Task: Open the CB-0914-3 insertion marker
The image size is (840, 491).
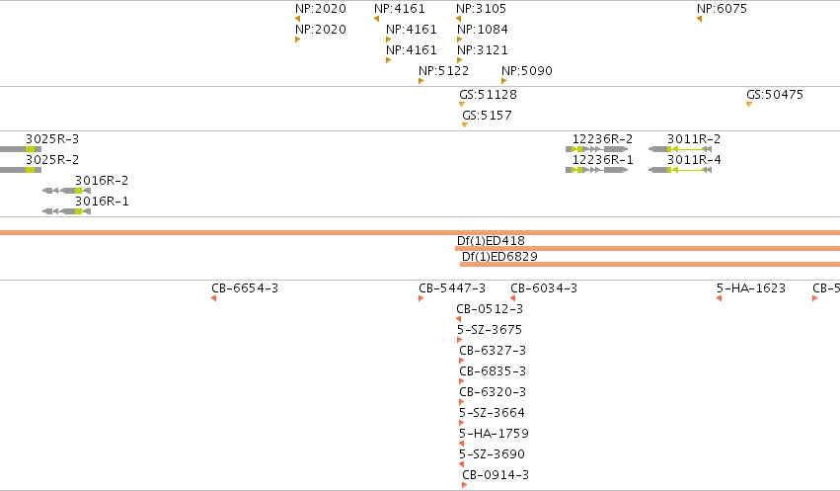Action: pos(465,485)
